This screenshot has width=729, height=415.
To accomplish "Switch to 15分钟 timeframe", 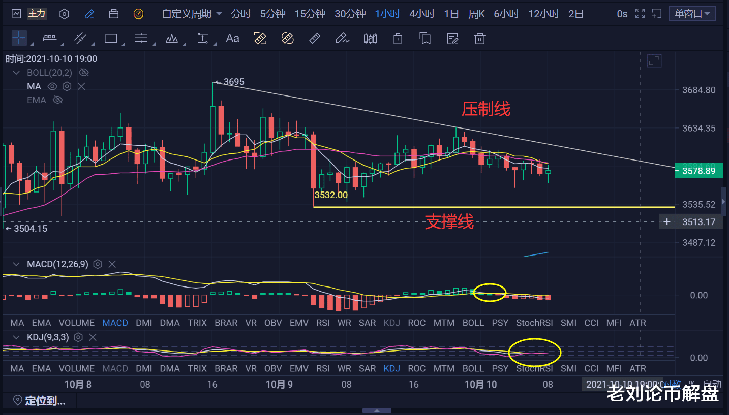I will tap(310, 14).
